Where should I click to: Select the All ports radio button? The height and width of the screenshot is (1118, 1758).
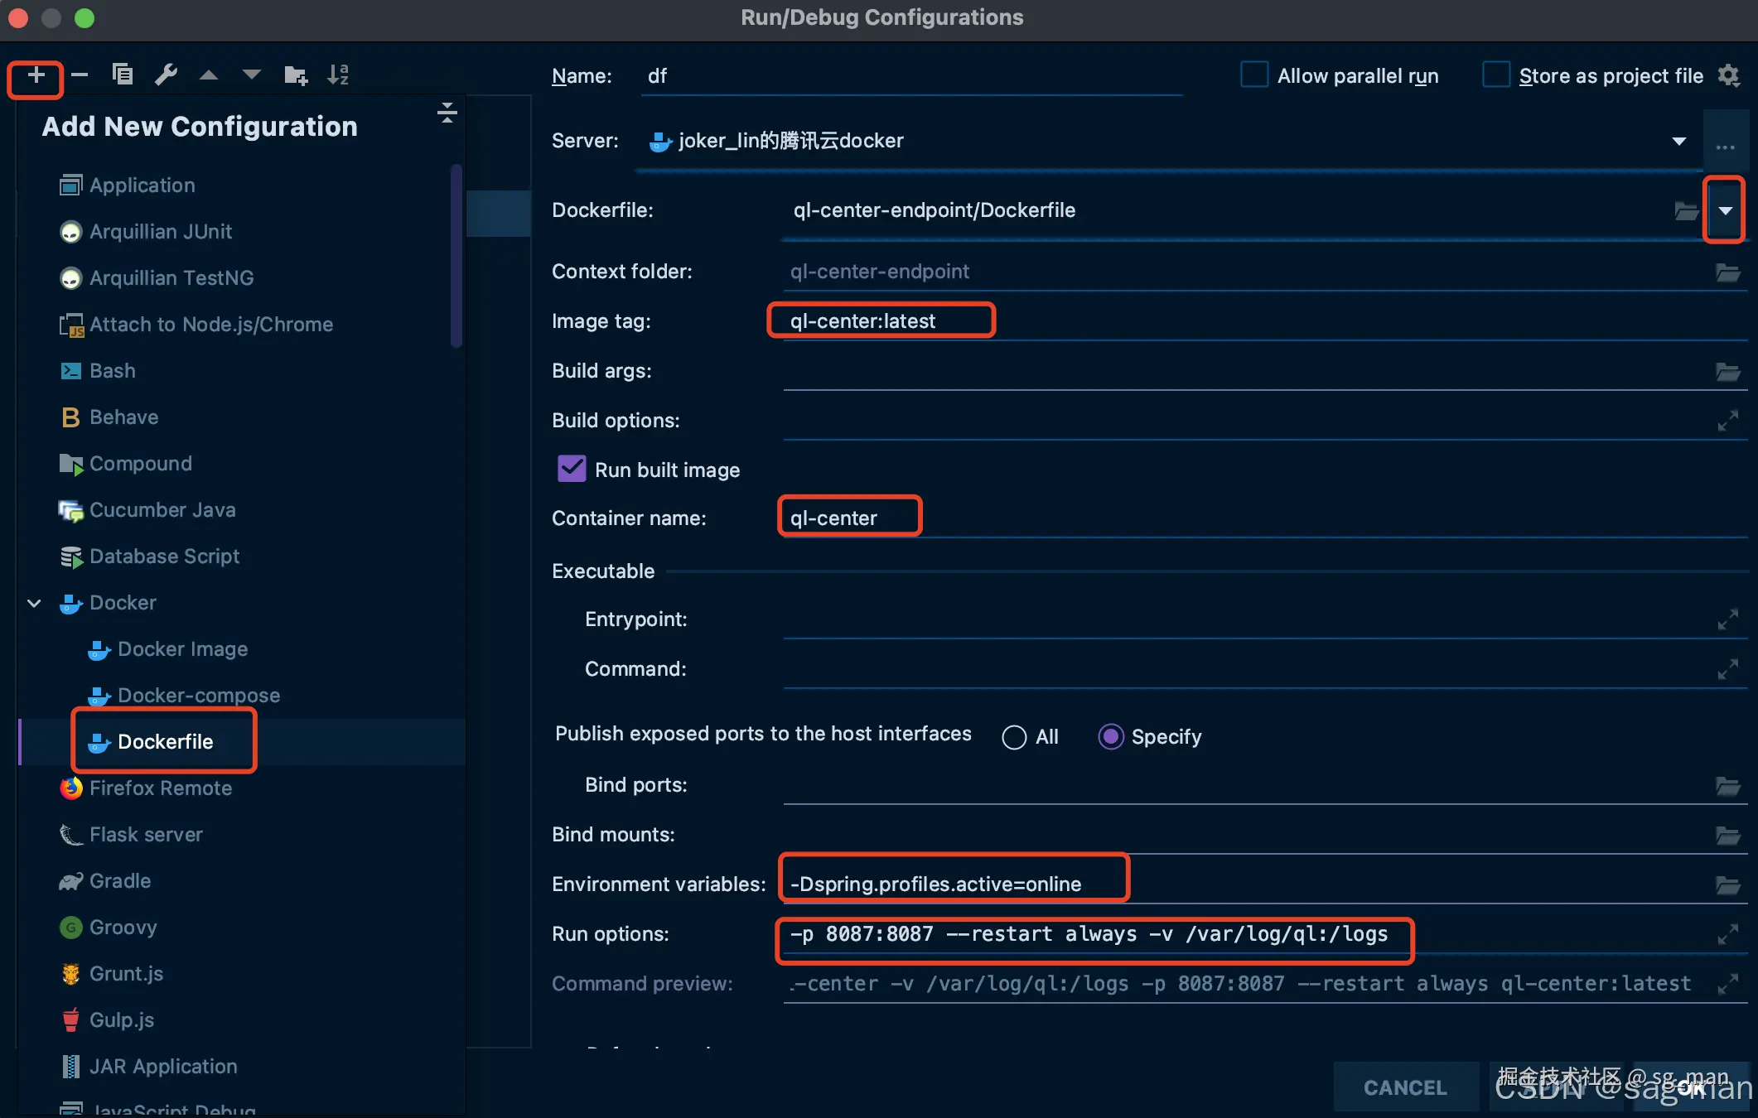1014,737
